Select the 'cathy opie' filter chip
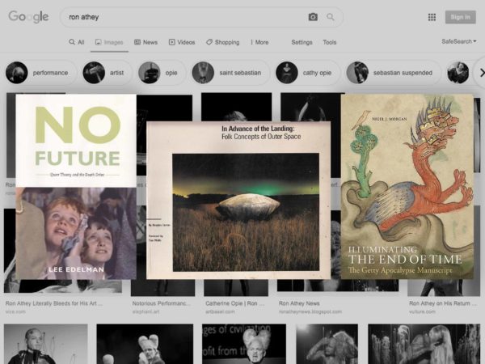The height and width of the screenshot is (364, 485). [x=307, y=73]
